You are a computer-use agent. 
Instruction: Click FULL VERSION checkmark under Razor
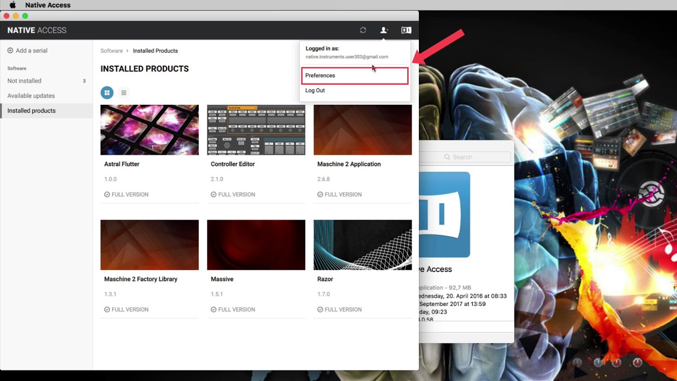pyautogui.click(x=320, y=310)
